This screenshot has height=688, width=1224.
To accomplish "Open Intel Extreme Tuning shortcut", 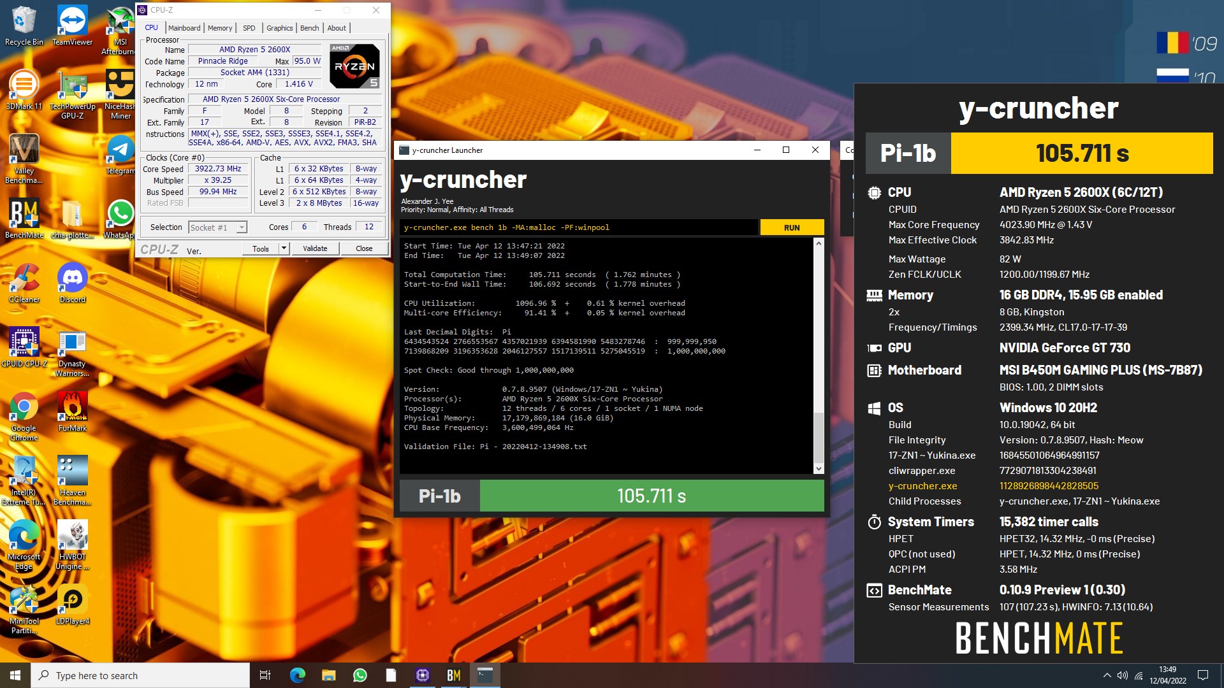I will click(x=24, y=480).
